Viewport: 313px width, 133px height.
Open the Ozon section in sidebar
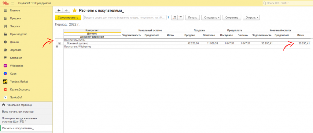[x=13, y=74]
